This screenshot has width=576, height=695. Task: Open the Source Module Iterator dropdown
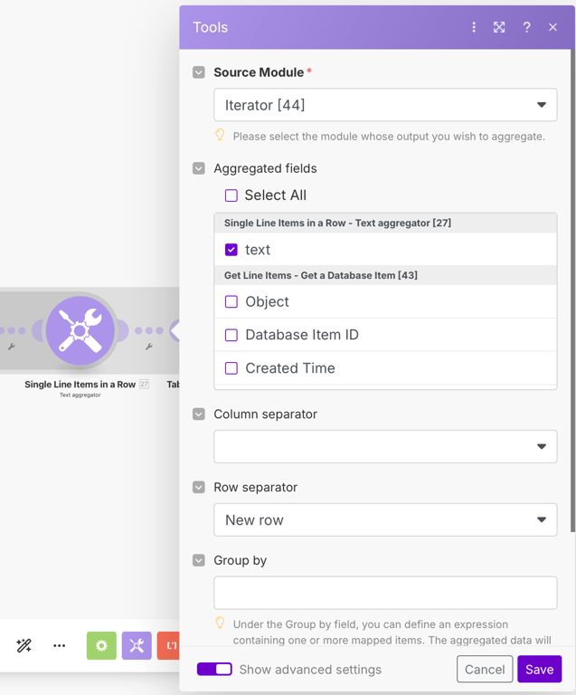[x=385, y=105]
